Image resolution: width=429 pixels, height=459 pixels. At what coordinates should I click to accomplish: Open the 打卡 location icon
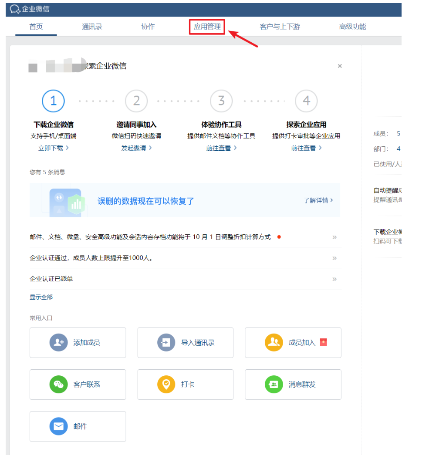point(166,384)
